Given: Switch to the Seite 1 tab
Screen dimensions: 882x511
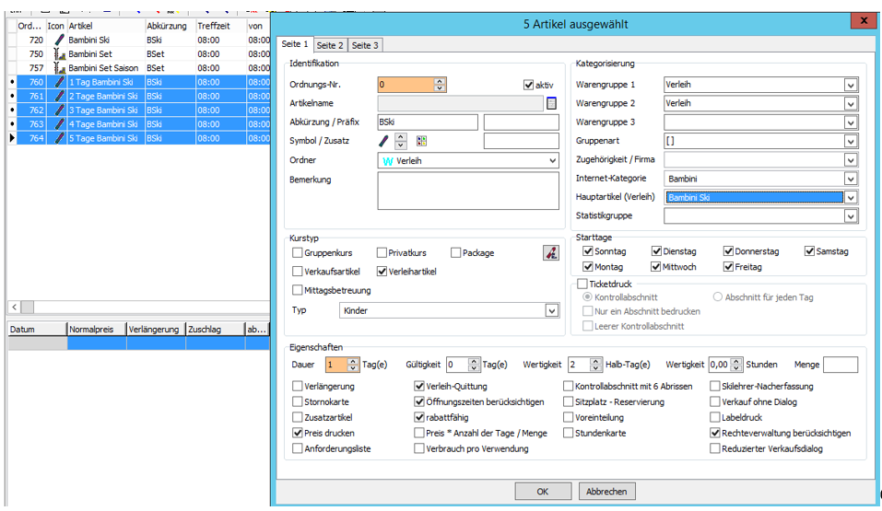Looking at the screenshot, I should (295, 44).
